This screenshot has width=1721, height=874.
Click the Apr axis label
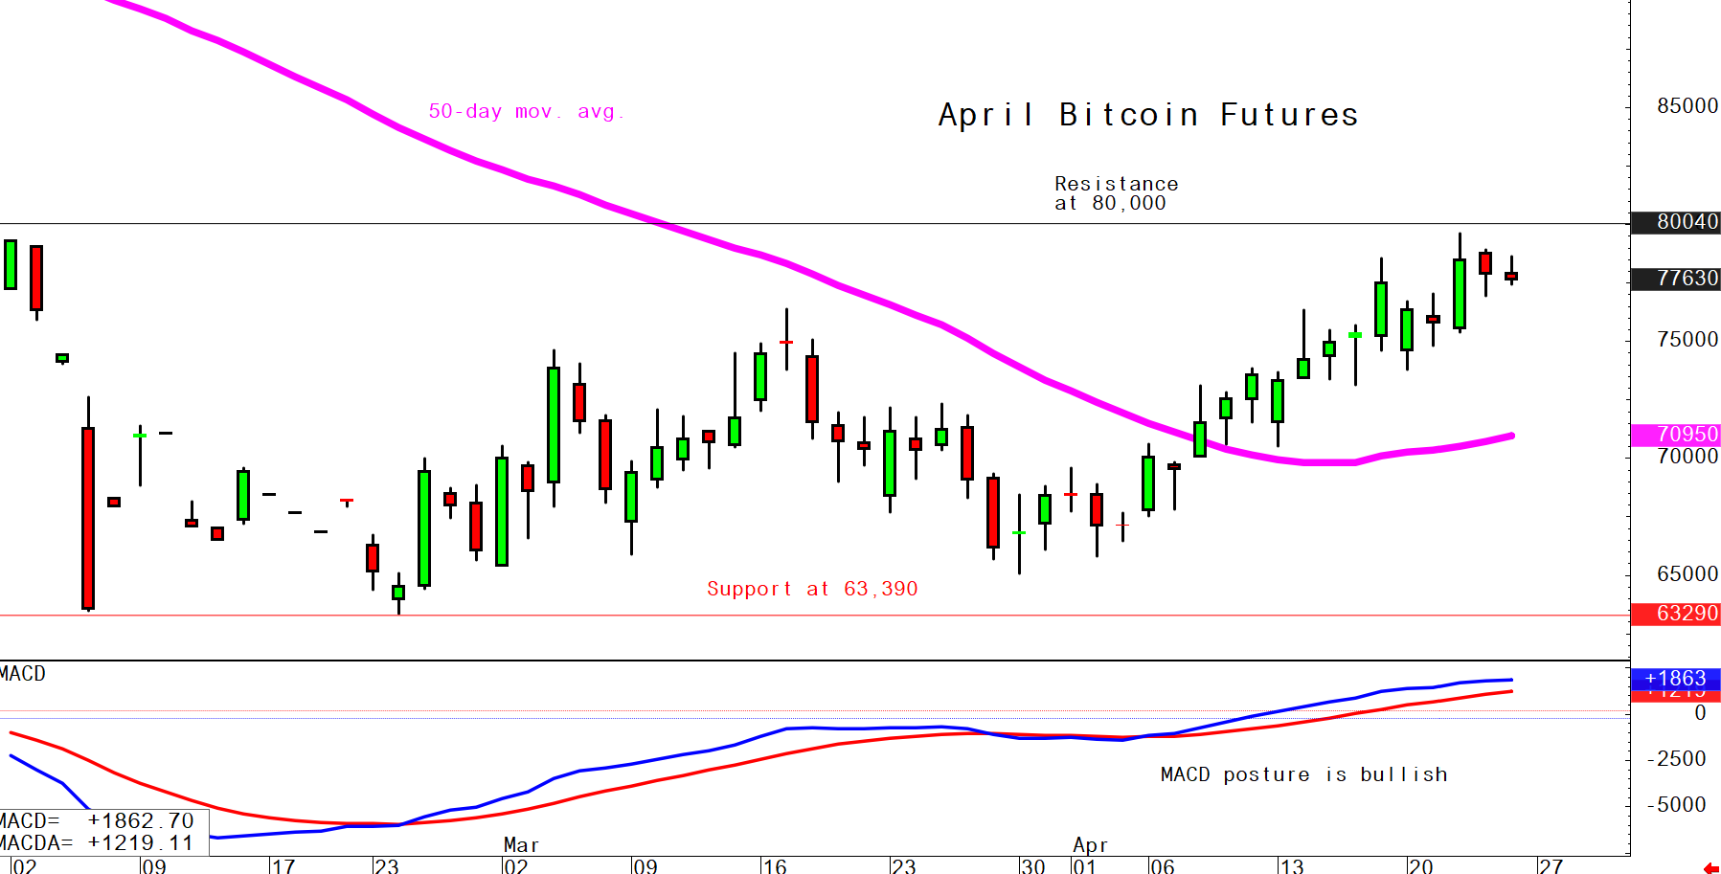point(1091,844)
